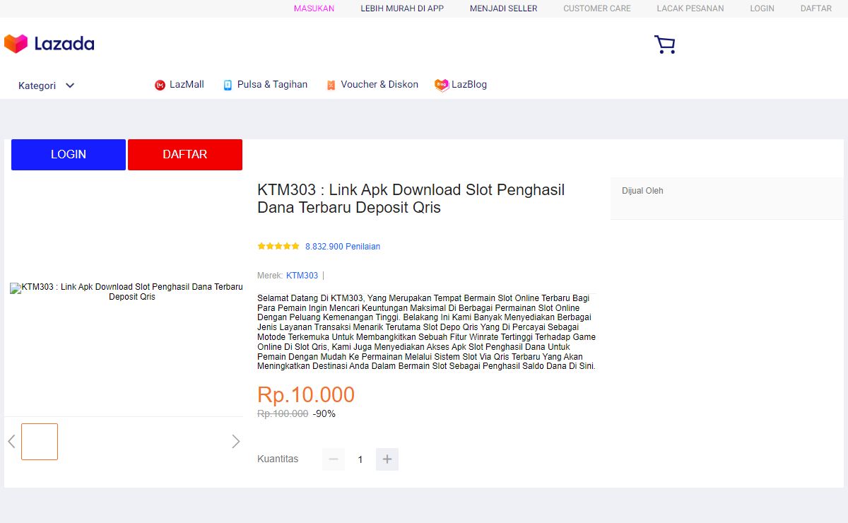Click the Pulsa & Tagihan phone icon
Viewport: 848px width, 523px height.
(x=228, y=85)
